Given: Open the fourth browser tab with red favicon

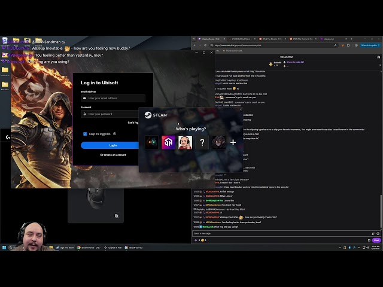Looking at the screenshot, I should [302, 39].
